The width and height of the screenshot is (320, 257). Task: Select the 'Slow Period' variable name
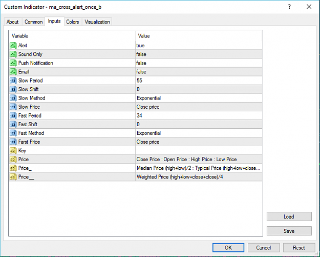click(x=31, y=81)
